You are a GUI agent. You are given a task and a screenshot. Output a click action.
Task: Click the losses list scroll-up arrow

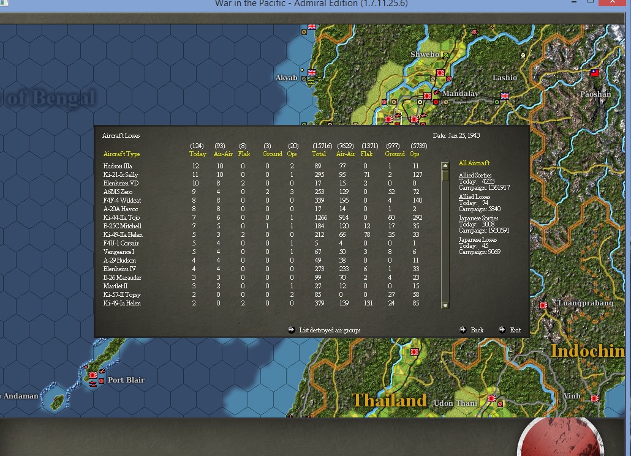tap(445, 166)
